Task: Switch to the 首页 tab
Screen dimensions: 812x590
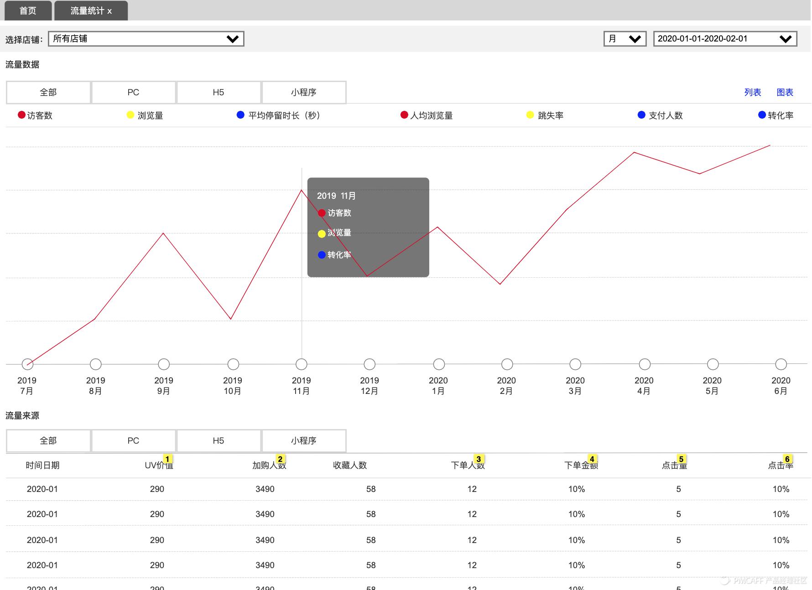Action: (x=28, y=10)
